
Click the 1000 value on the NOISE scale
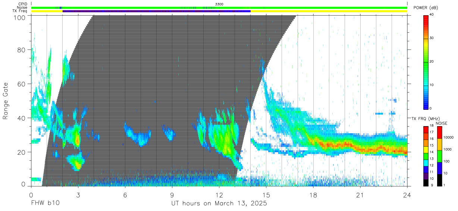(x=448, y=150)
